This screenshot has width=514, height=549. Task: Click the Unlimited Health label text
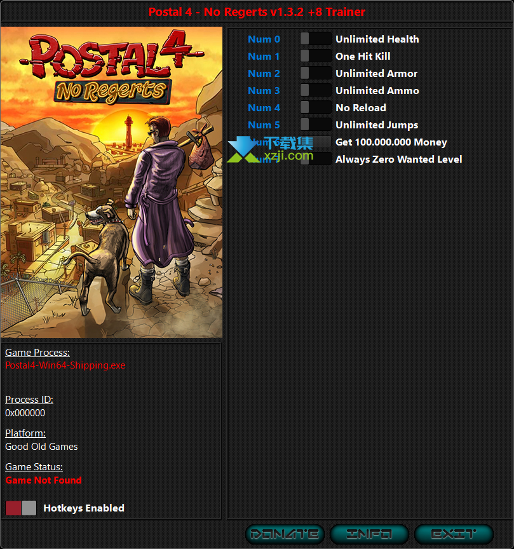[x=377, y=39]
